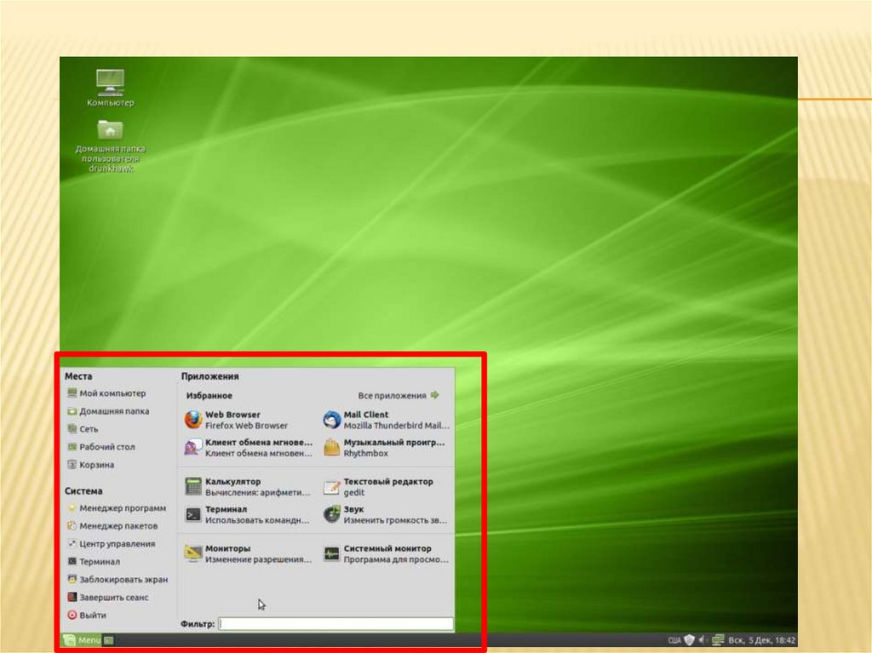
Task: Launch Терминал from favorites icon
Action: [193, 514]
